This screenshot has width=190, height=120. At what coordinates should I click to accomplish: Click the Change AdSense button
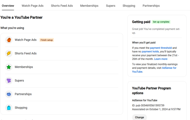[139, 117]
